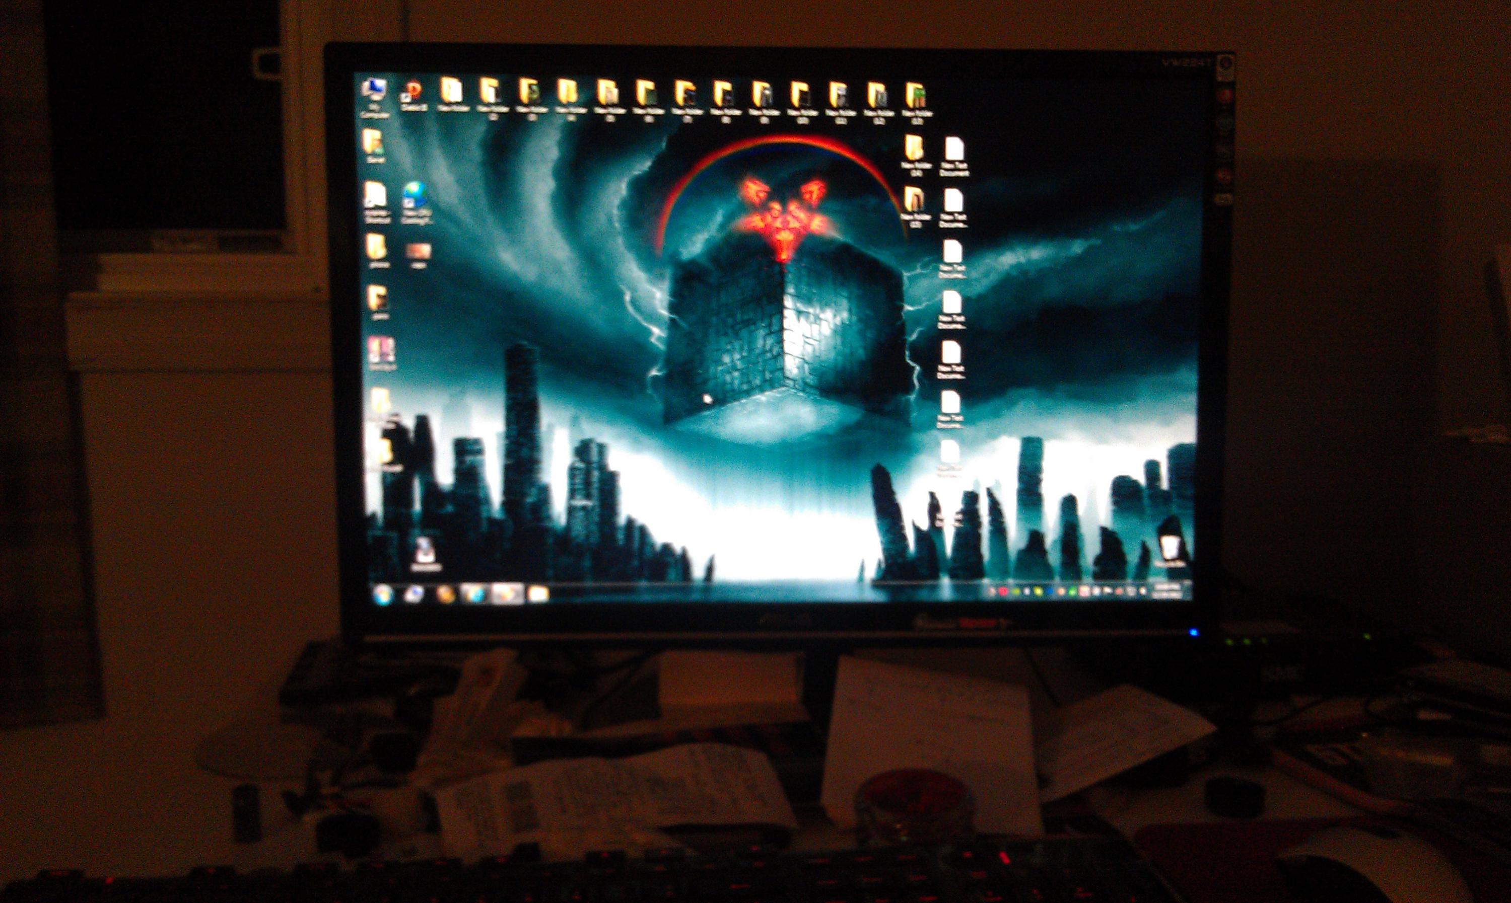
Task: Open the folder directly below My Computer
Action: click(374, 146)
